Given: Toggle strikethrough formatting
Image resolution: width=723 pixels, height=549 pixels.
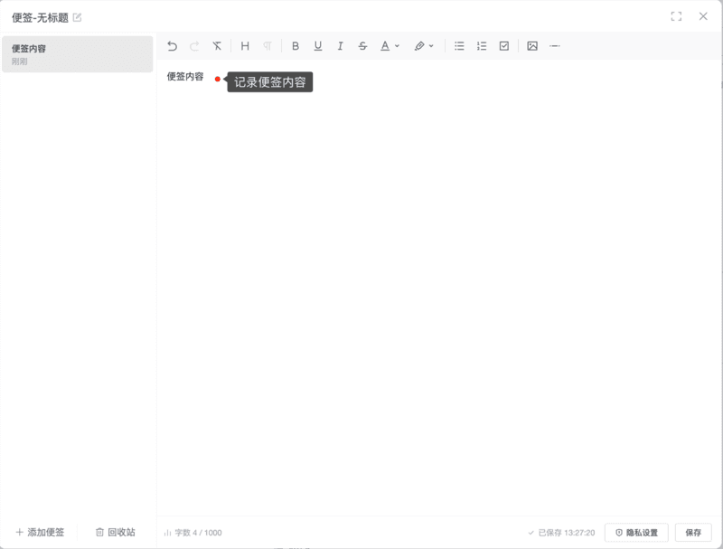Looking at the screenshot, I should (x=363, y=45).
